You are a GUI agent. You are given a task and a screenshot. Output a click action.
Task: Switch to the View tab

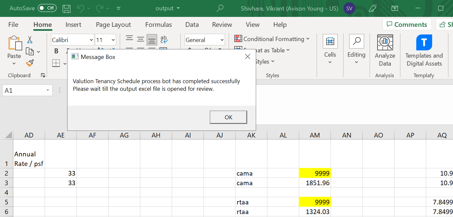point(253,25)
